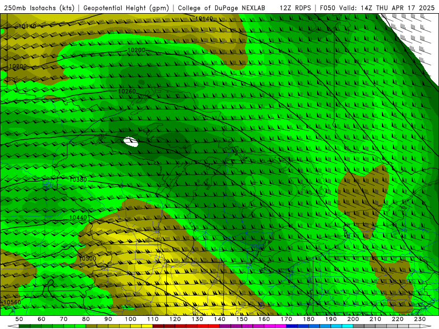The width and height of the screenshot is (439, 329).
Task: Click the '60' value on the color scale
Action: (x=42, y=319)
